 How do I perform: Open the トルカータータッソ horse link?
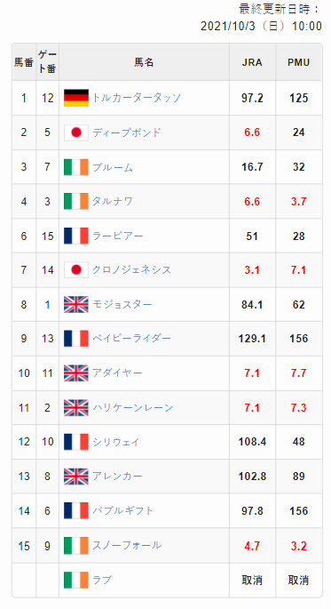137,98
